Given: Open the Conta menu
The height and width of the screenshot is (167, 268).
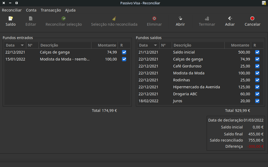Looking at the screenshot, I should pos(31,10).
